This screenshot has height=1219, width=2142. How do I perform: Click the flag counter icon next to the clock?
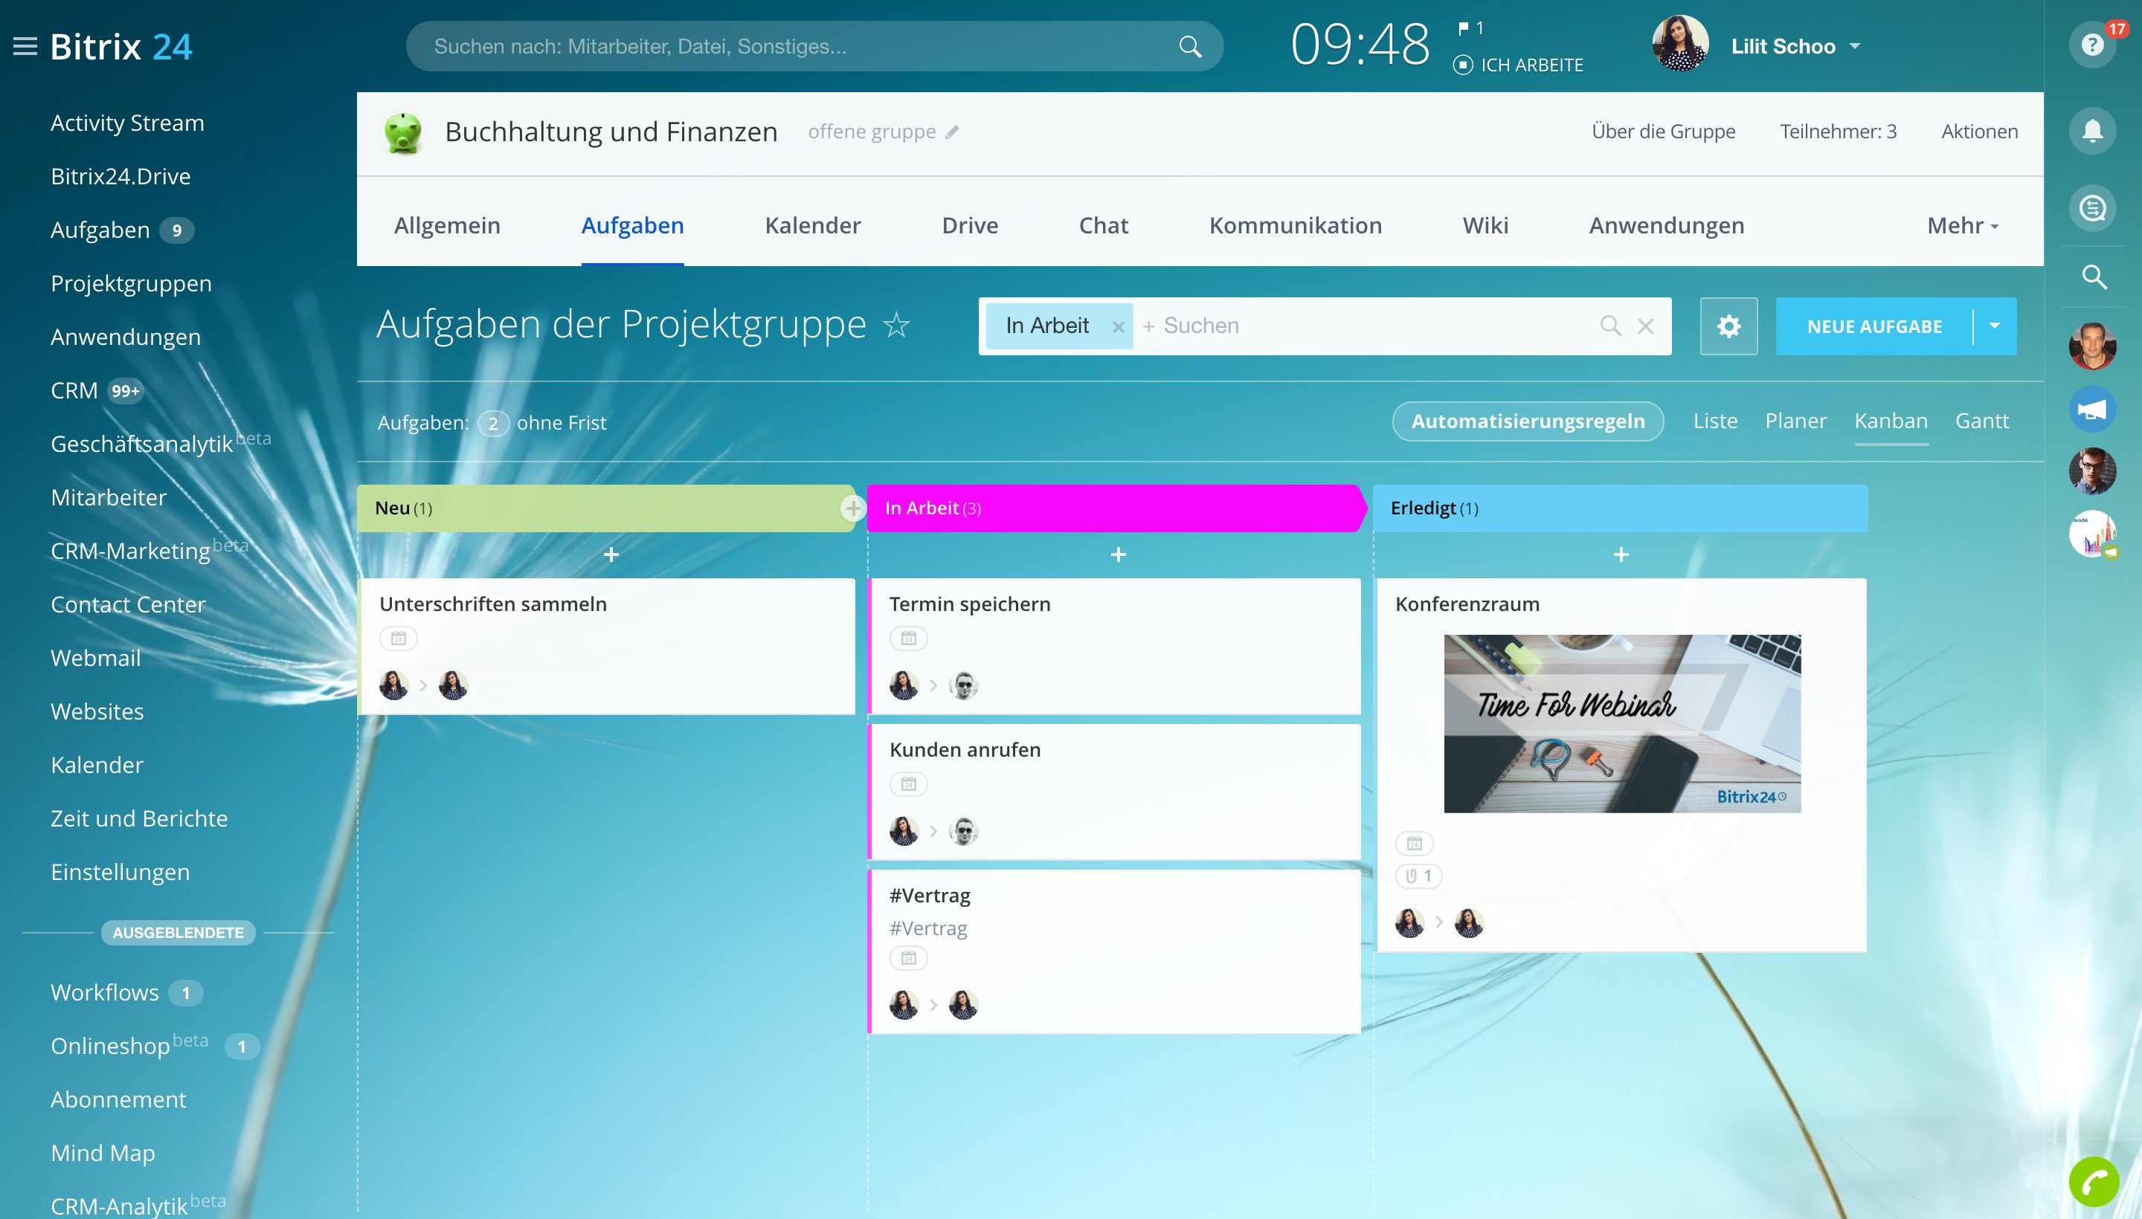point(1470,28)
